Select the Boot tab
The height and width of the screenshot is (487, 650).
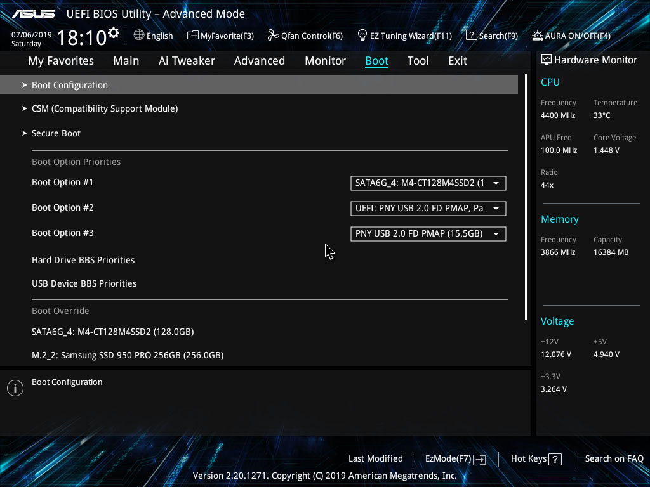377,61
